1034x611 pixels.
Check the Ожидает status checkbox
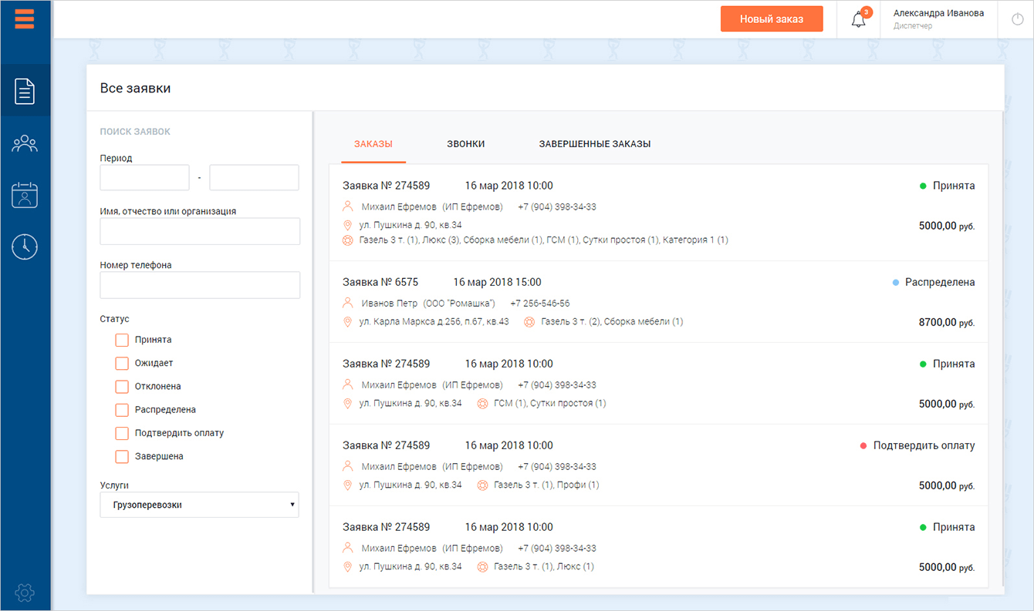122,363
